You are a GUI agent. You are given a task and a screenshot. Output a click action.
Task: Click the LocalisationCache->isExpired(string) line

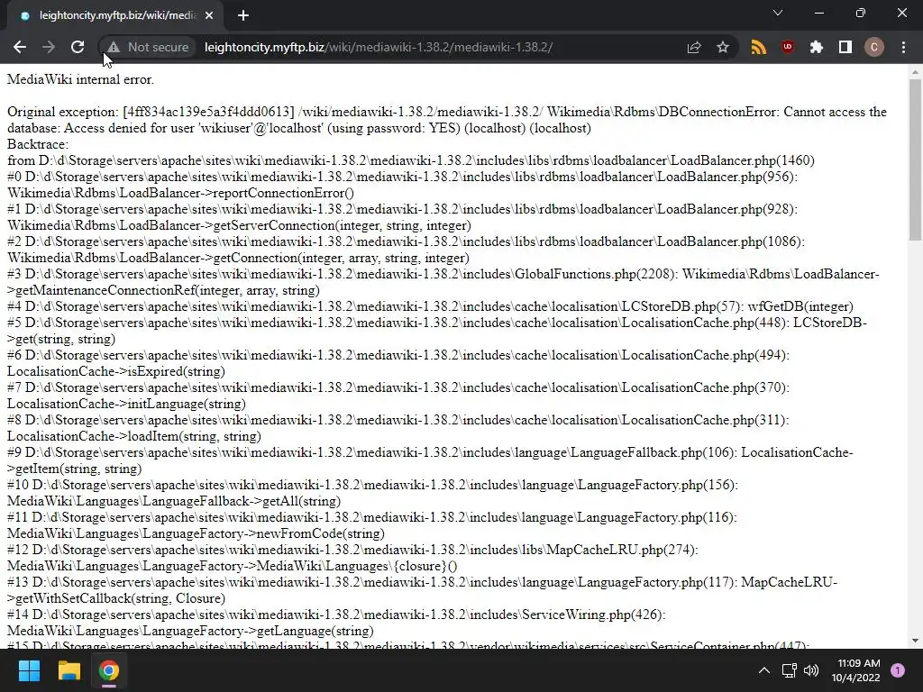click(x=116, y=371)
